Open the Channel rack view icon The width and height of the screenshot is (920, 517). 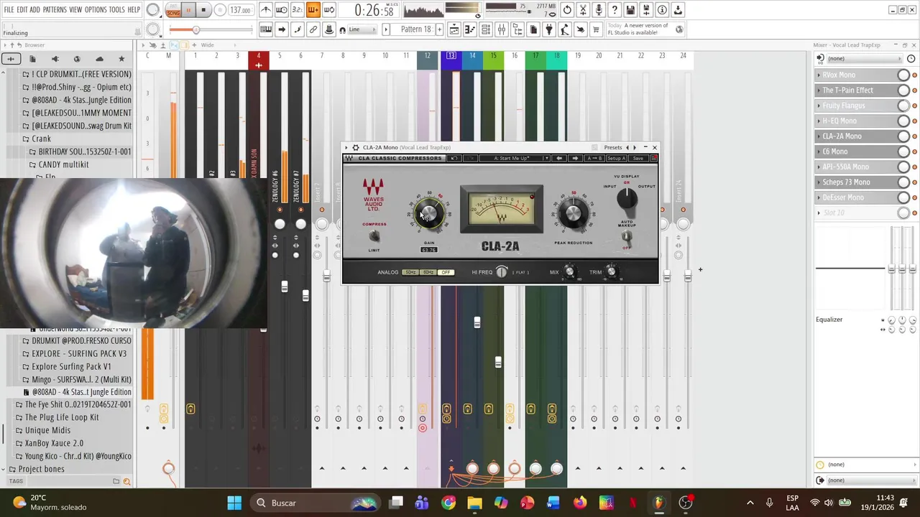pyautogui.click(x=486, y=29)
